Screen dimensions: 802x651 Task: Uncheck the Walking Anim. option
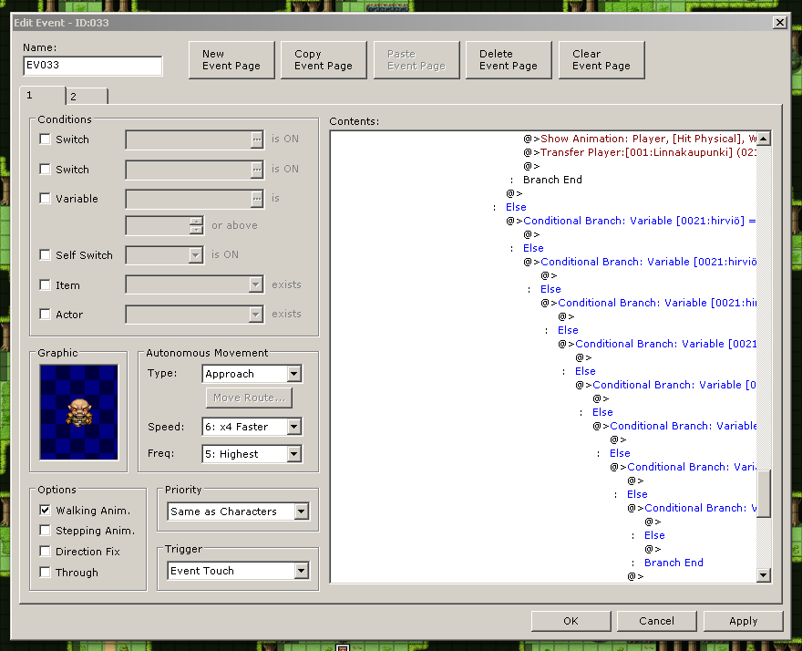point(45,511)
